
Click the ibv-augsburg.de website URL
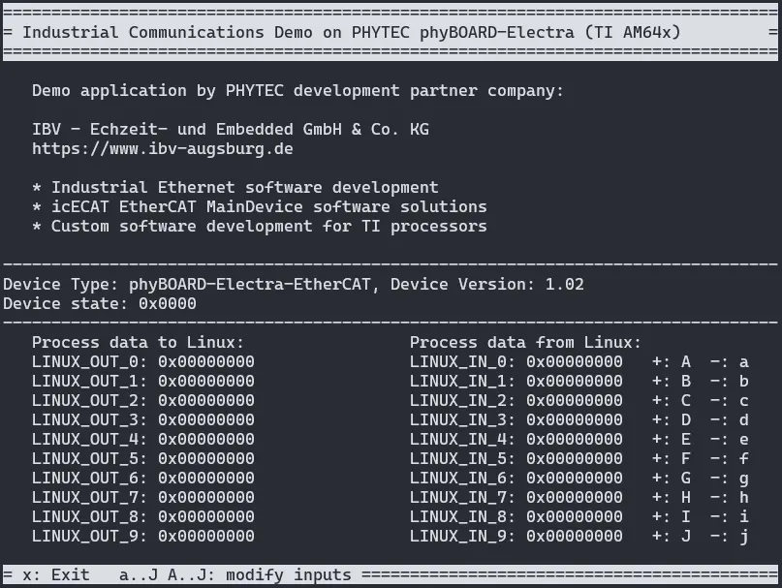pos(162,149)
